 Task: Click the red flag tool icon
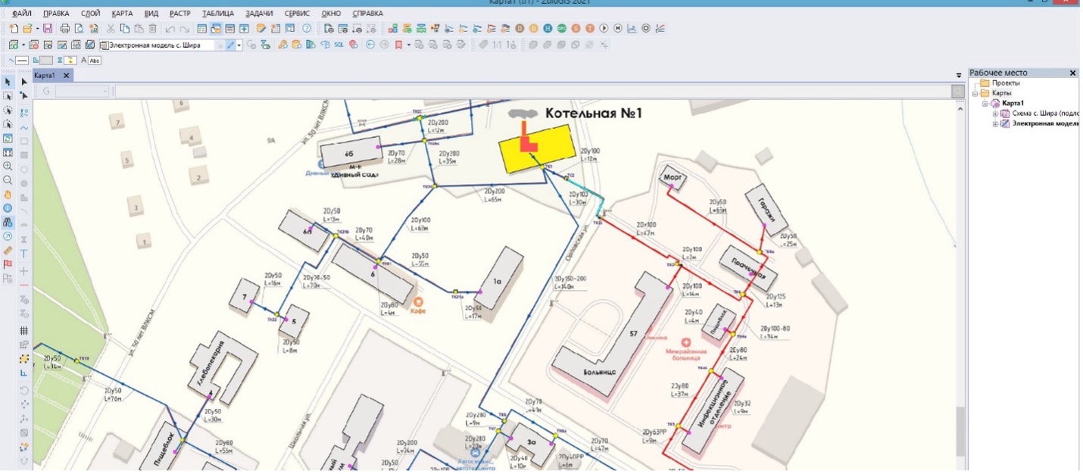pyautogui.click(x=8, y=264)
